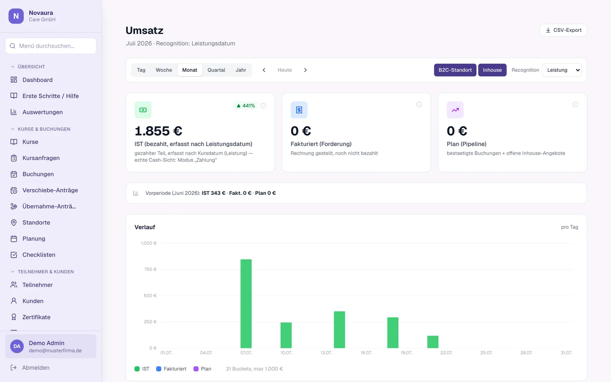Open Kursanfragen clipboard icon
611x382 pixels.
coord(14,158)
